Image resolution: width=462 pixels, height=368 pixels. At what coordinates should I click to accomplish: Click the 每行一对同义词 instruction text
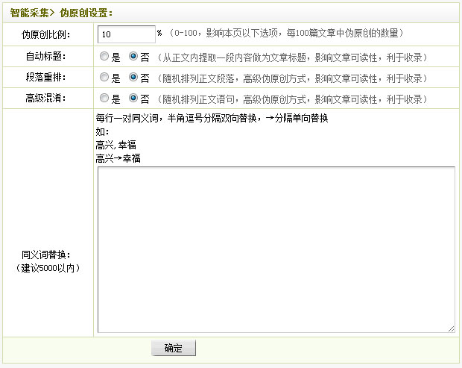click(212, 118)
